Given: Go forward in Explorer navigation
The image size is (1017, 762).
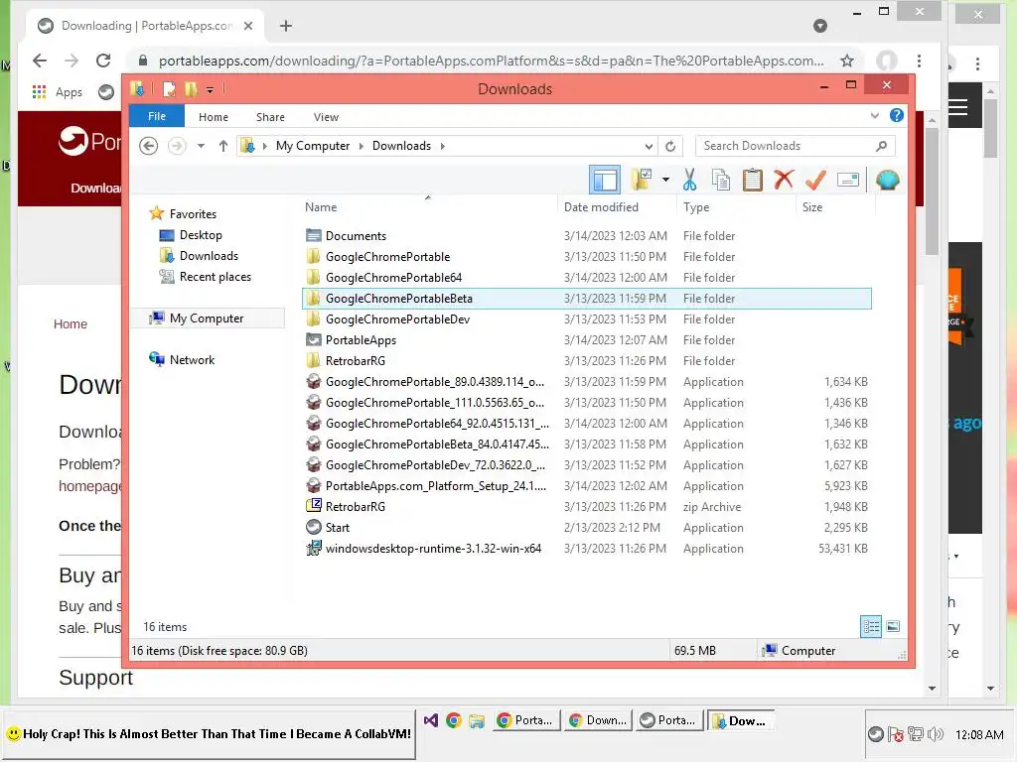Looking at the screenshot, I should tap(177, 146).
